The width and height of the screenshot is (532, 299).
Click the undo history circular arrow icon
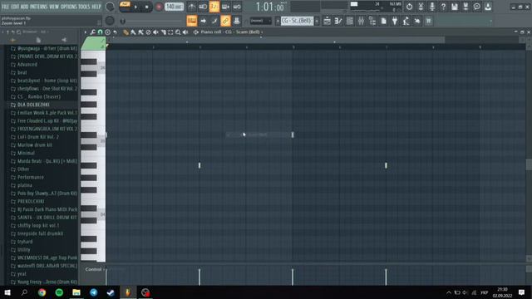[x=409, y=7]
